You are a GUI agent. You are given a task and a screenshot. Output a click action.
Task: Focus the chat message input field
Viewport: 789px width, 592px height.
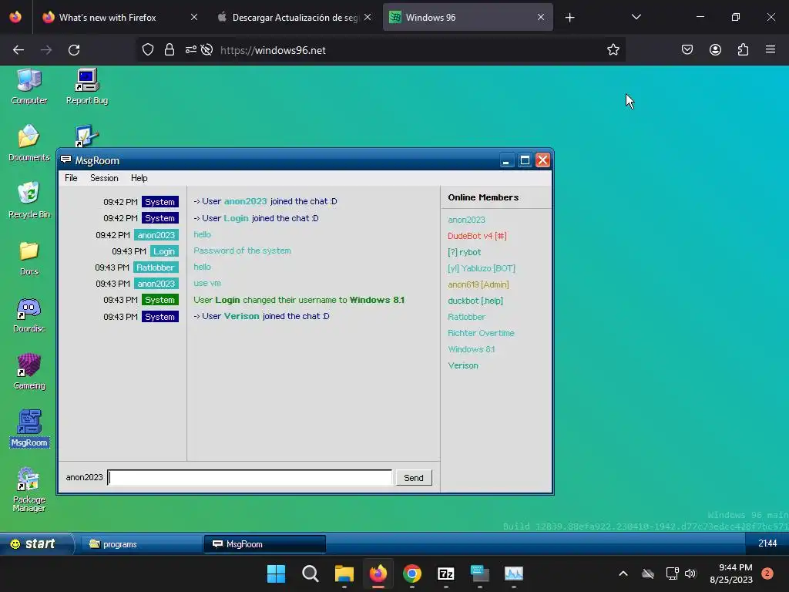click(250, 477)
